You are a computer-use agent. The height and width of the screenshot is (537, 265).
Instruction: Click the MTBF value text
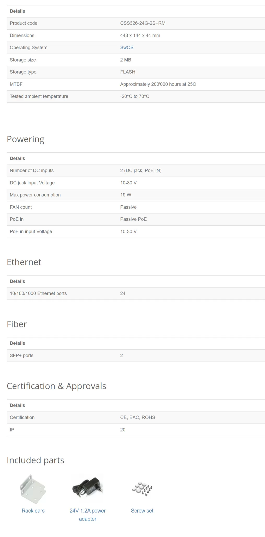(158, 84)
